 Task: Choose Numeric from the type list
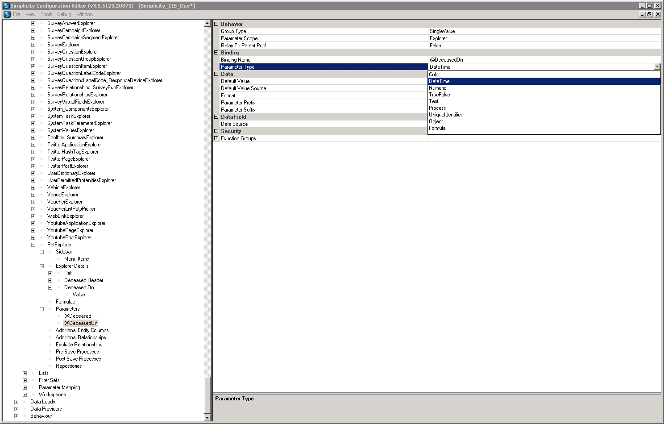(544, 88)
